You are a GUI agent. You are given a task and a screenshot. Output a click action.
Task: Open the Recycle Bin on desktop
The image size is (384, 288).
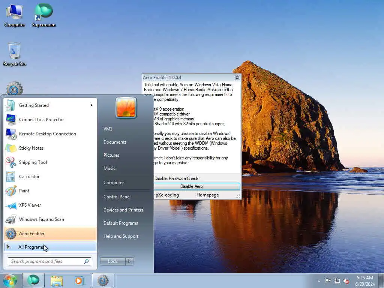[x=15, y=54]
